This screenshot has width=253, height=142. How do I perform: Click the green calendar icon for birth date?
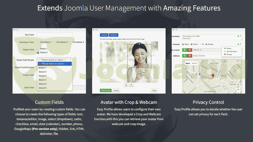coord(185,50)
